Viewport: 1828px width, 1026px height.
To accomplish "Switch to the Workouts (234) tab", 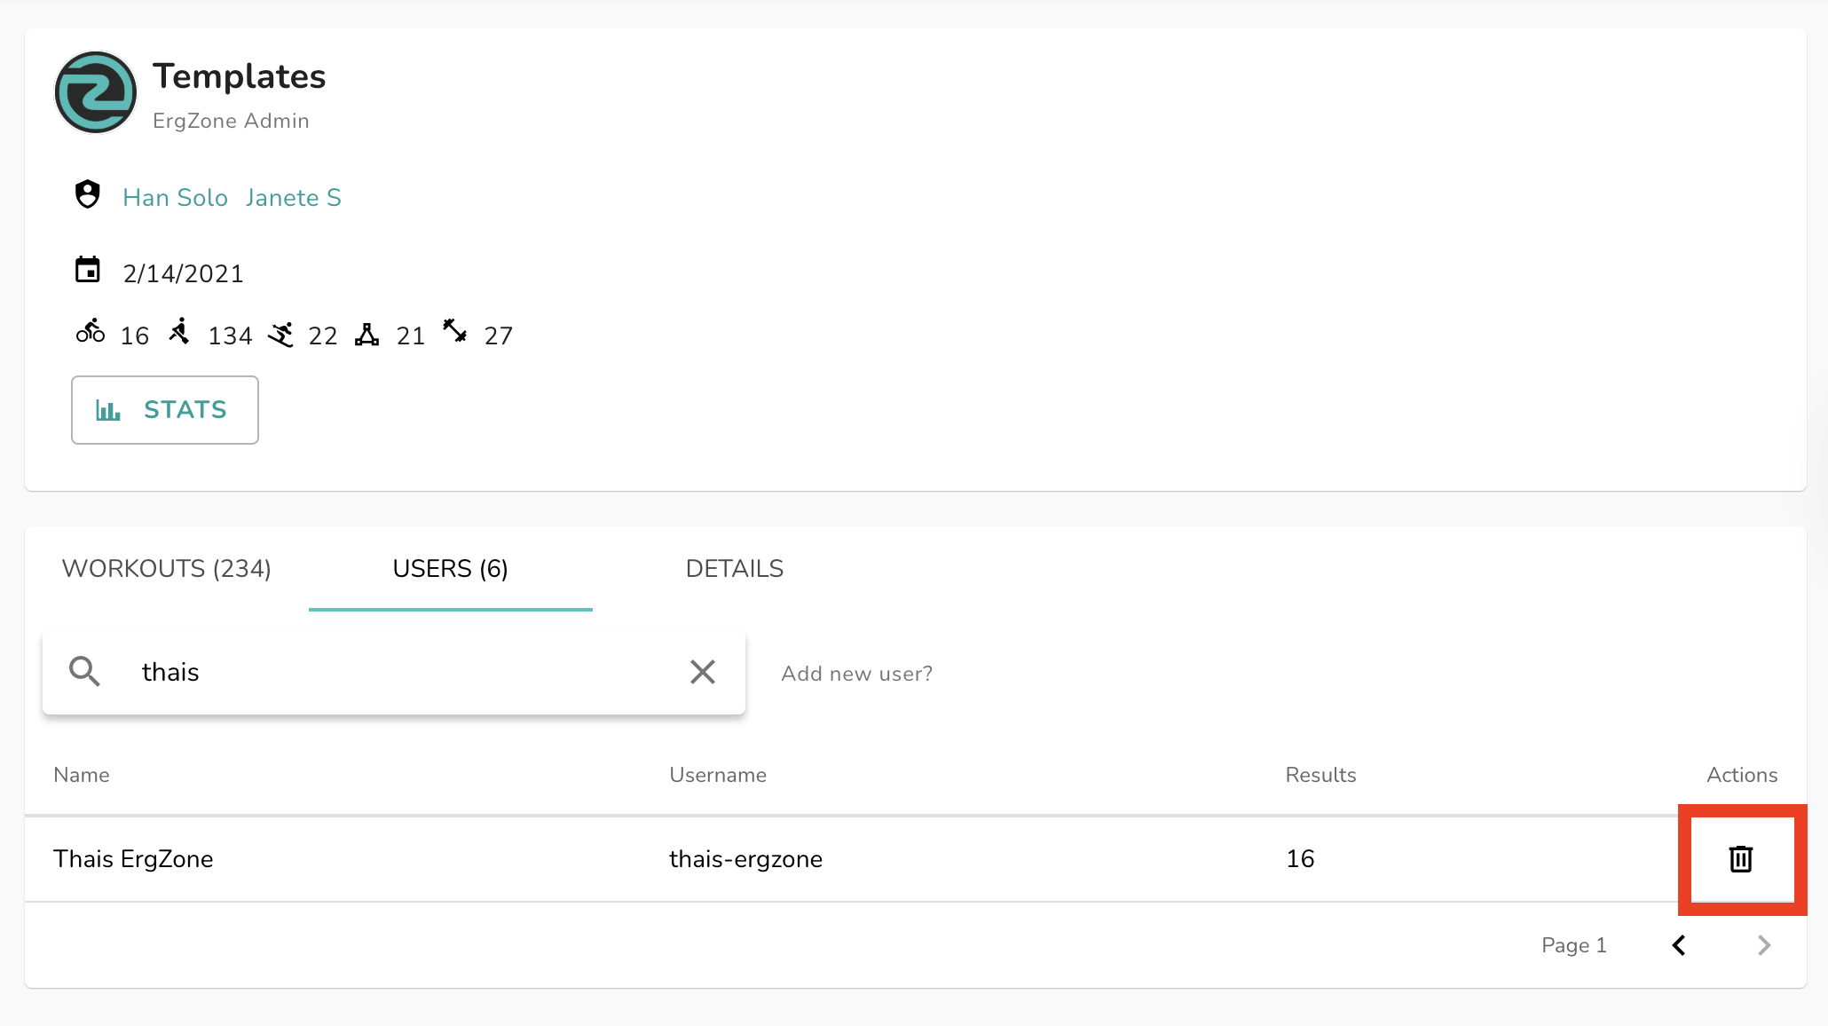I will [x=167, y=569].
